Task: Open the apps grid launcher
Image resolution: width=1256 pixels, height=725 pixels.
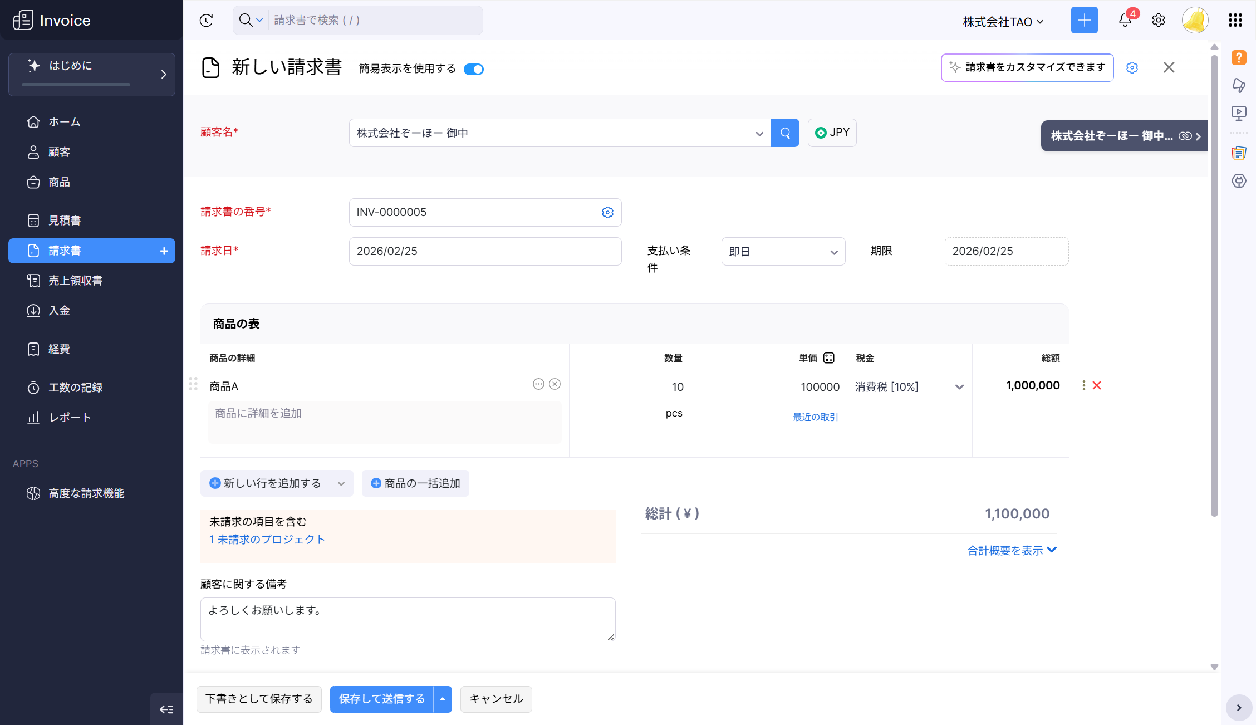Action: coord(1235,21)
